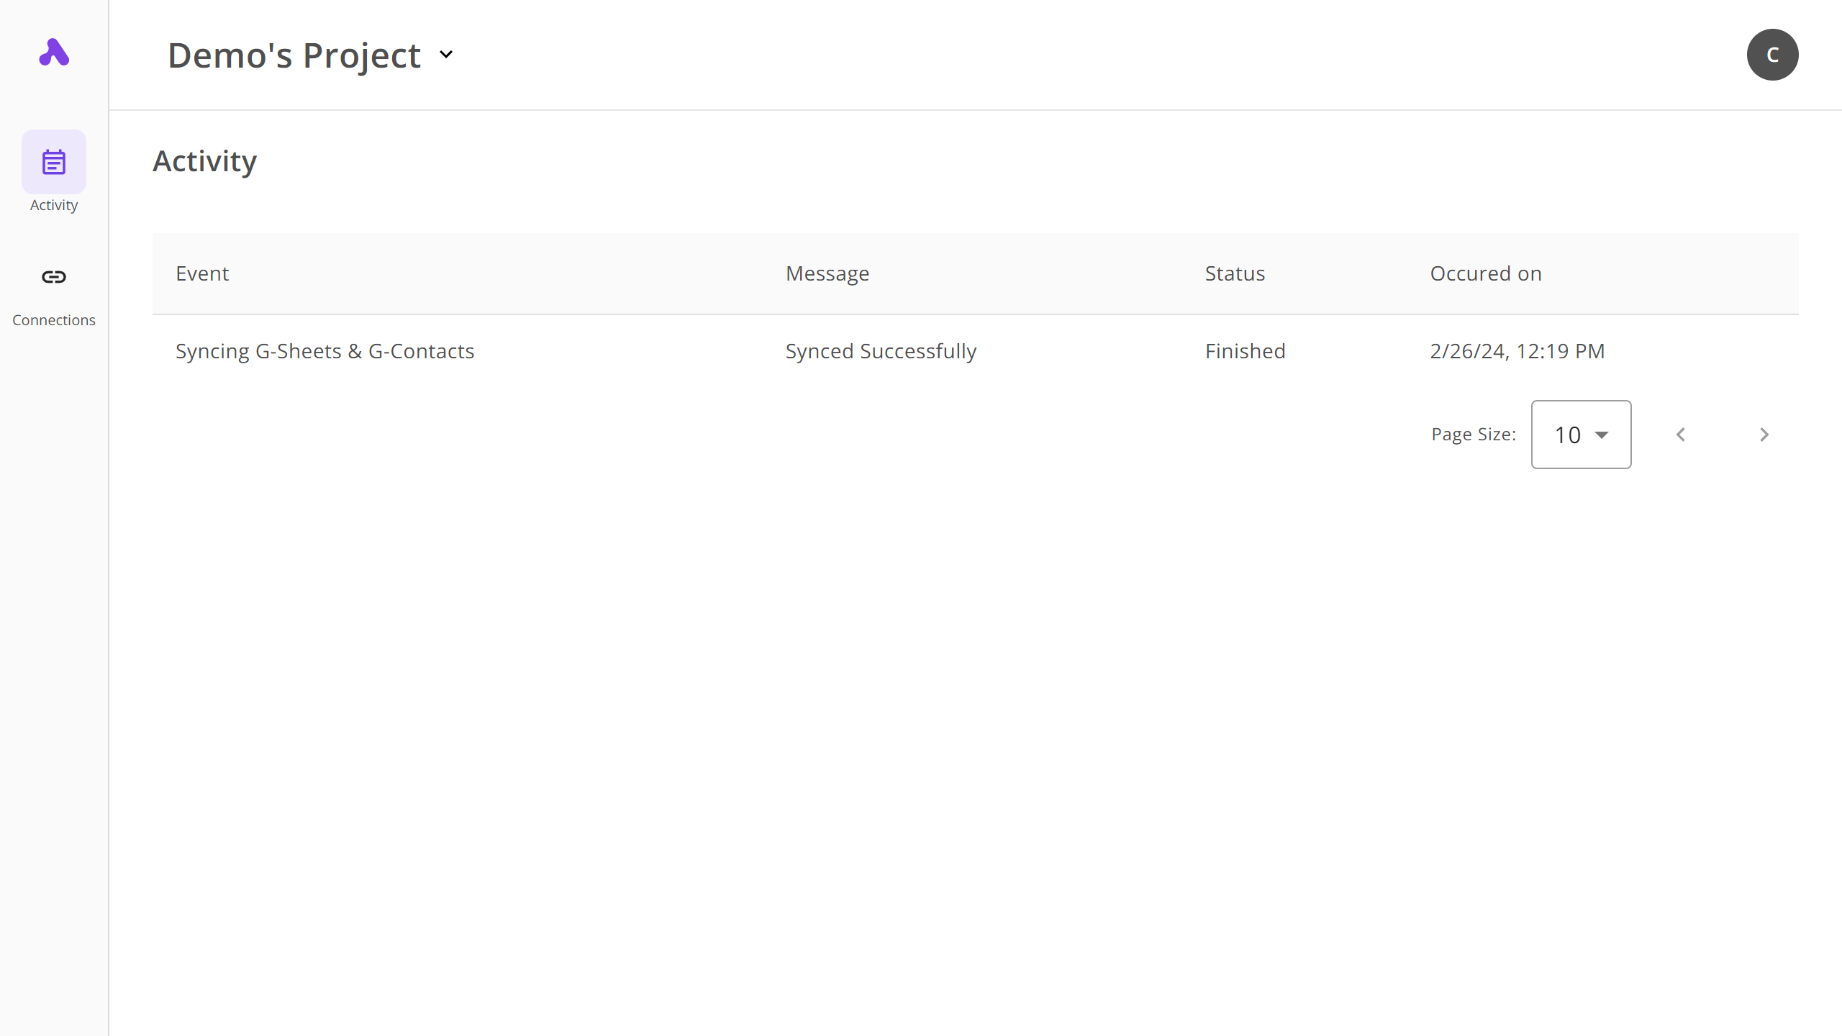The width and height of the screenshot is (1842, 1036).
Task: Click the Demo's Project title
Action: [x=294, y=55]
